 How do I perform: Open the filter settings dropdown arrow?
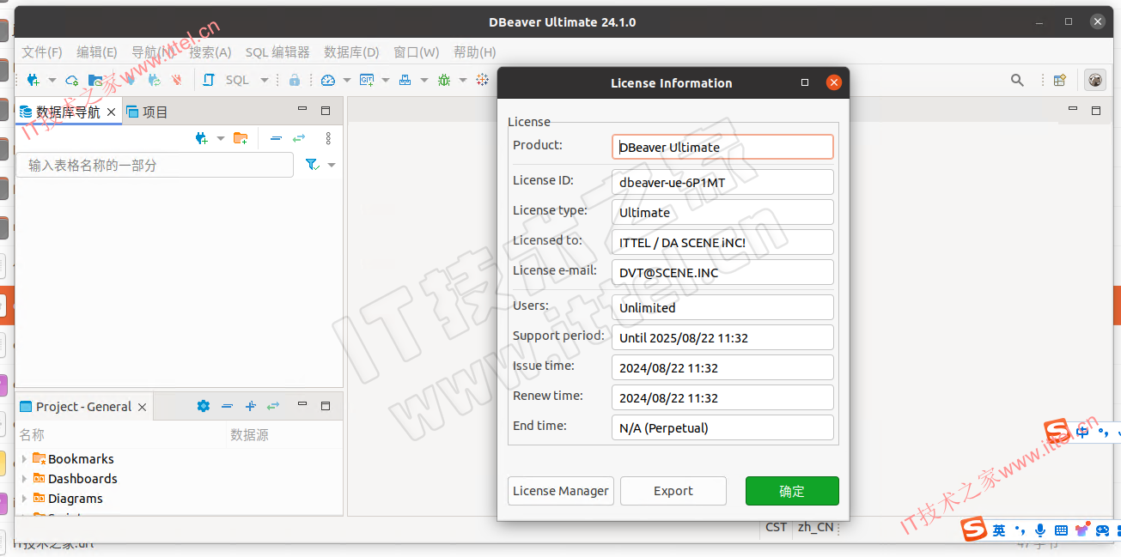tap(332, 165)
